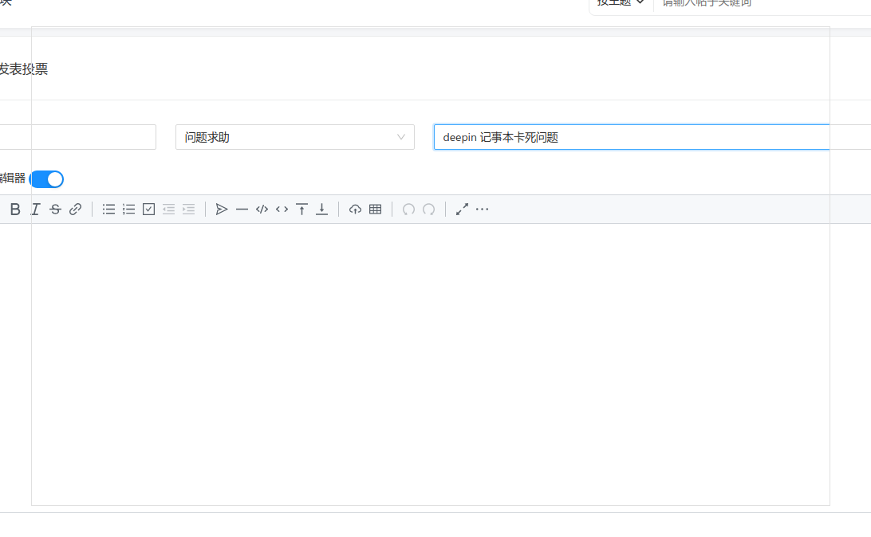Redo the last edit
Image resolution: width=871 pixels, height=537 pixels.
[428, 209]
